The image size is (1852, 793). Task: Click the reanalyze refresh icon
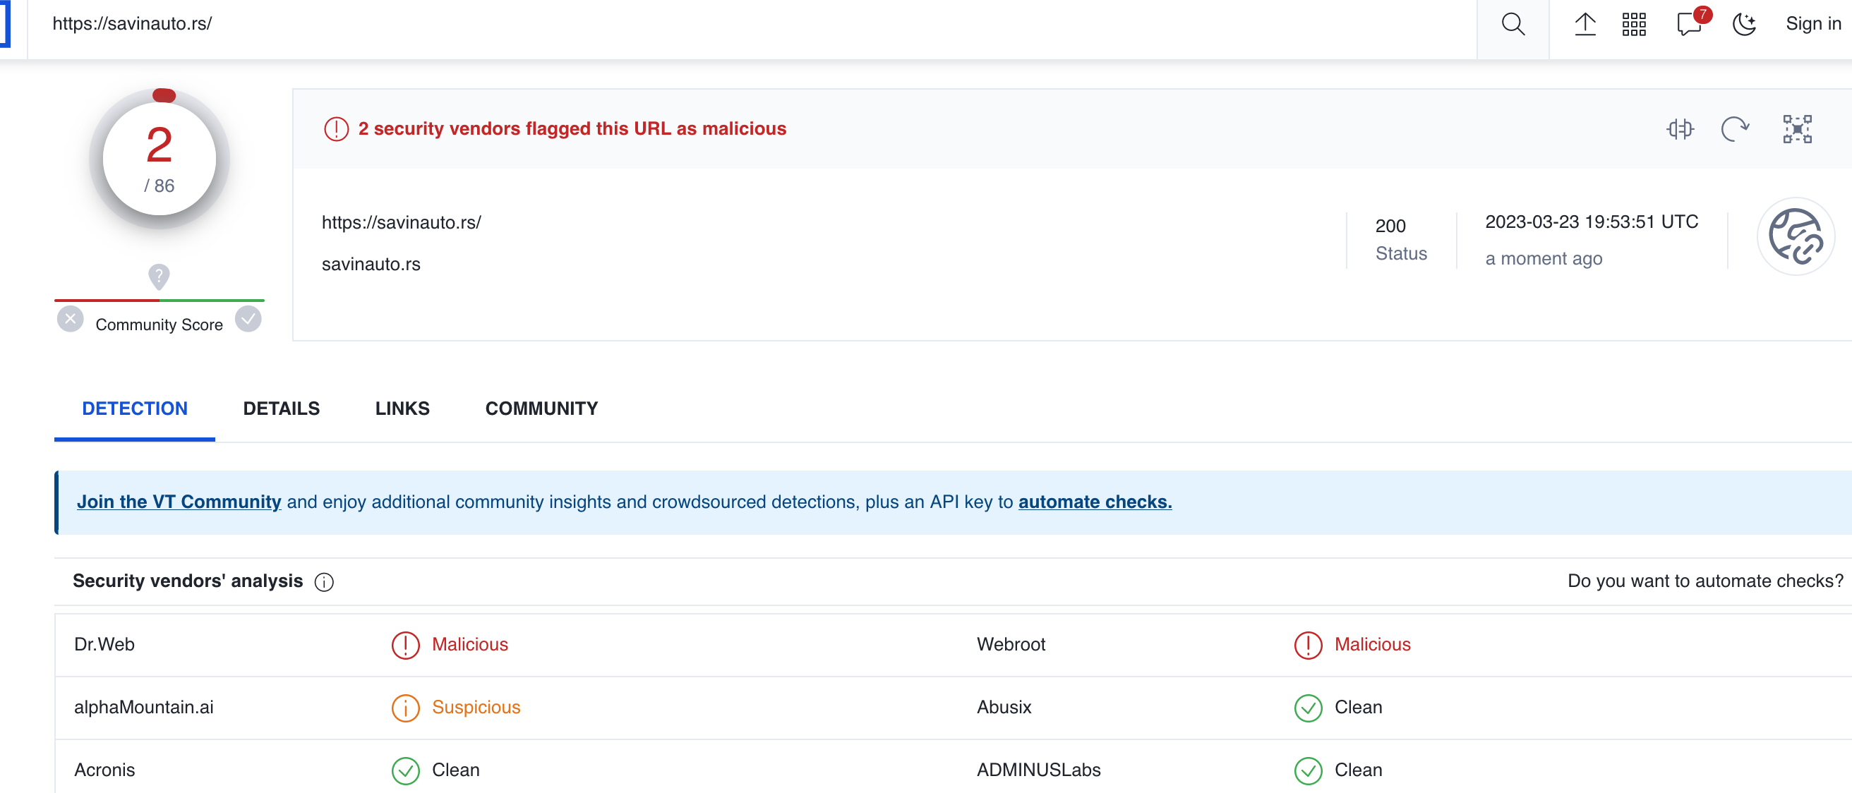(x=1734, y=129)
